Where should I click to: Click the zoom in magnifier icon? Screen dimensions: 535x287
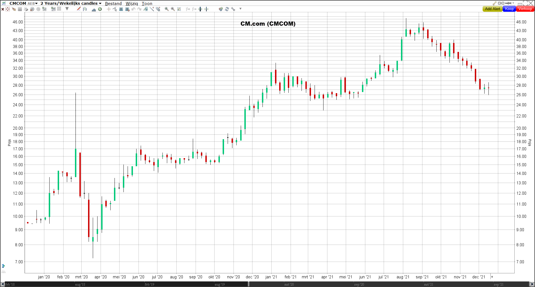[167, 9]
